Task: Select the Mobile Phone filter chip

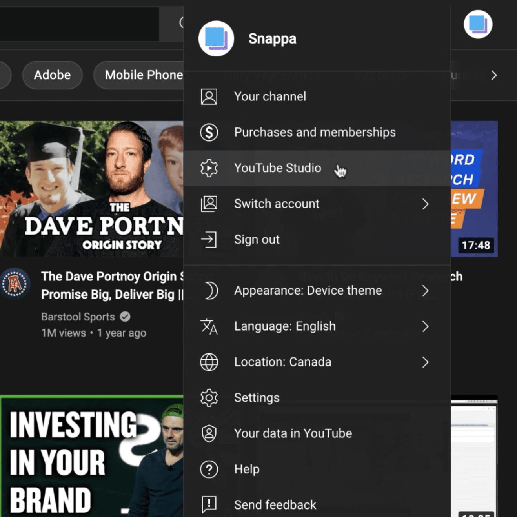Action: (139, 75)
